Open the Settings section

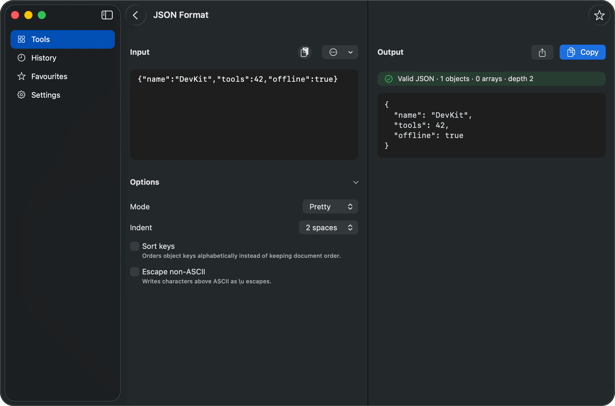(63, 95)
